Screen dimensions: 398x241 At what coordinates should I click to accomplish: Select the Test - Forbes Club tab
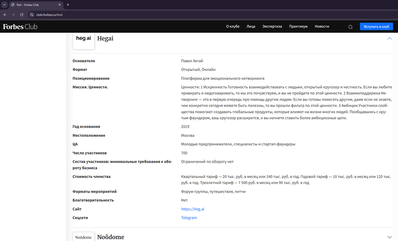click(36, 5)
